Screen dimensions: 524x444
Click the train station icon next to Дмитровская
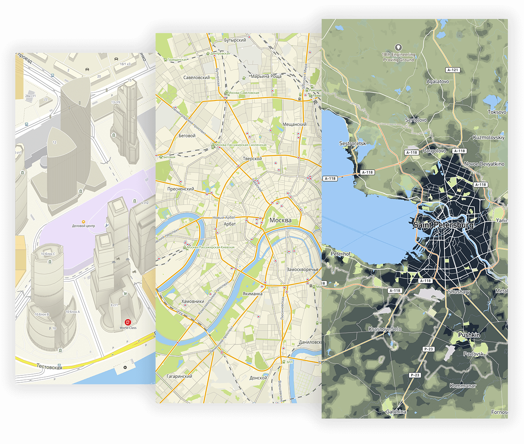tap(208, 53)
